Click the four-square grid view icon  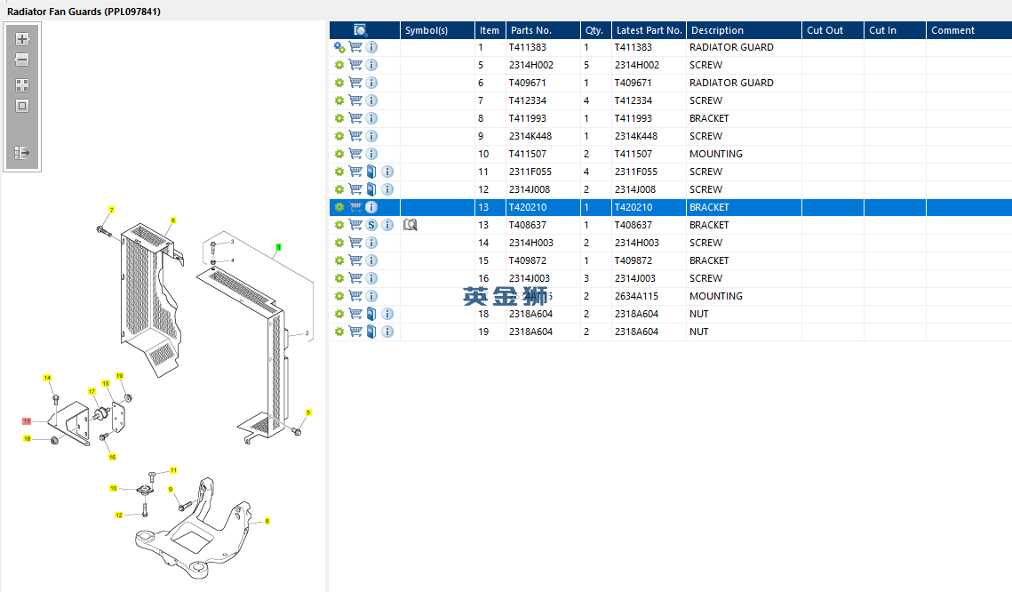pyautogui.click(x=22, y=85)
